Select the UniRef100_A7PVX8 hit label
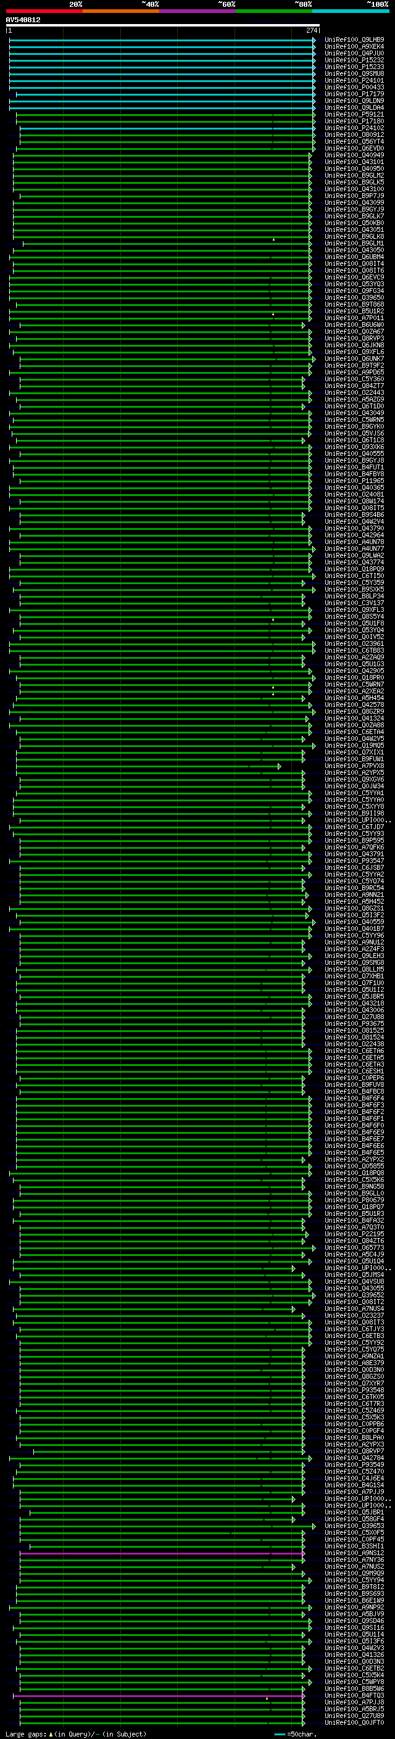 pos(354,766)
